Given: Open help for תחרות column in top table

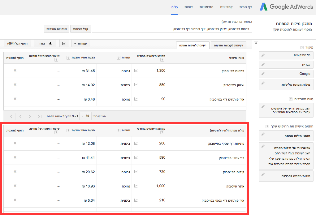Looking at the screenshot, I should (x=119, y=58).
